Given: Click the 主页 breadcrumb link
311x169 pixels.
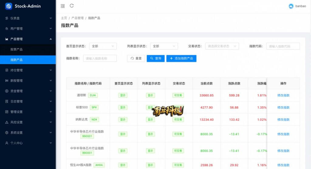Looking at the screenshot, I should 64,18.
